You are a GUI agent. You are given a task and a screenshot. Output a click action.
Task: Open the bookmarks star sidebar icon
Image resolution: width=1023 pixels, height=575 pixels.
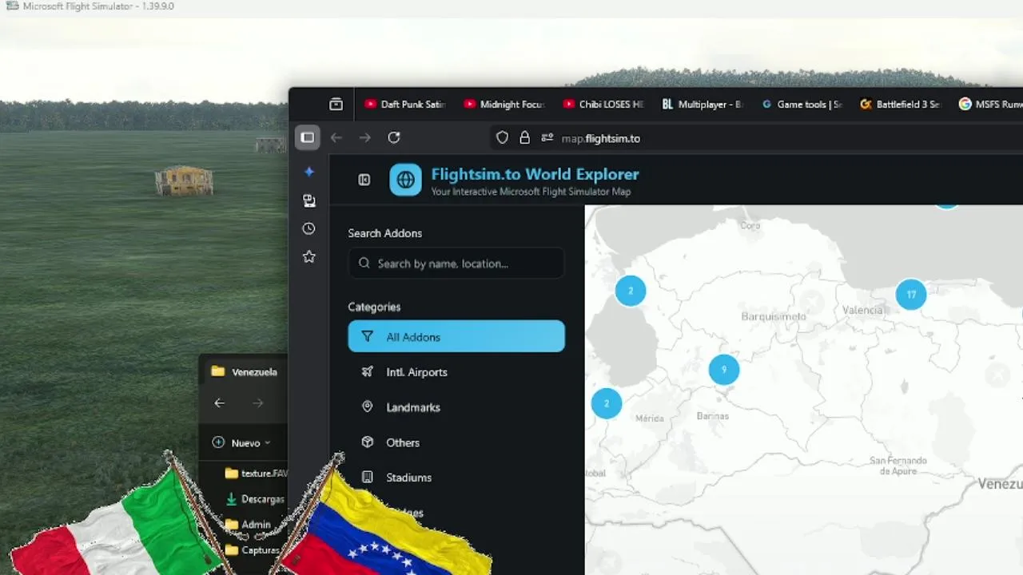click(x=308, y=256)
